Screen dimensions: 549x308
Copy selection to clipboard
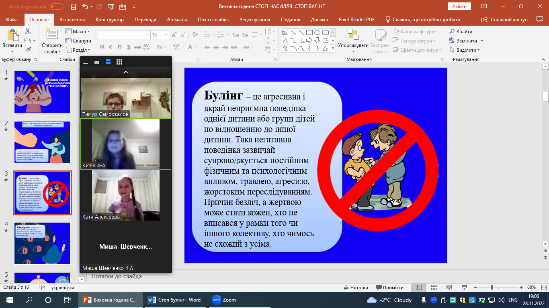pyautogui.click(x=27, y=41)
